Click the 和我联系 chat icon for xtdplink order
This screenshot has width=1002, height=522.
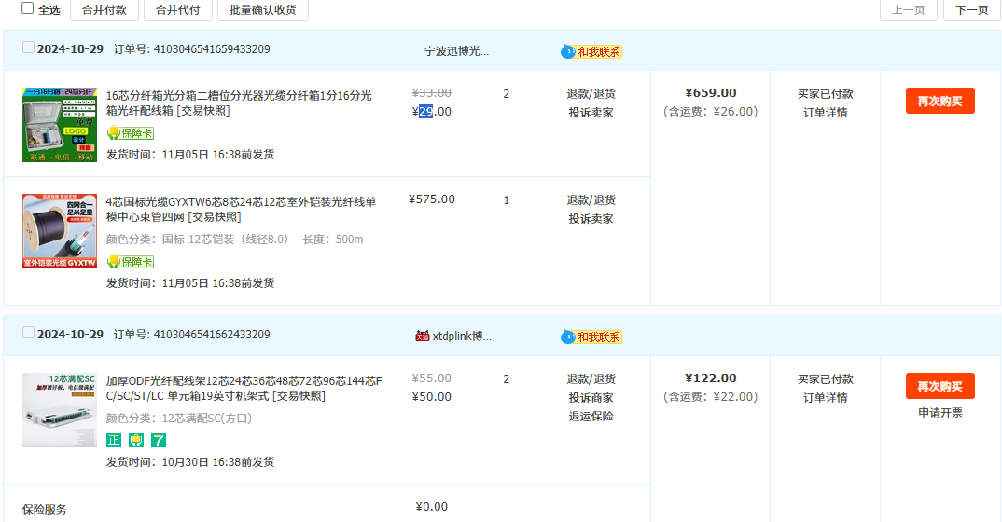point(591,337)
